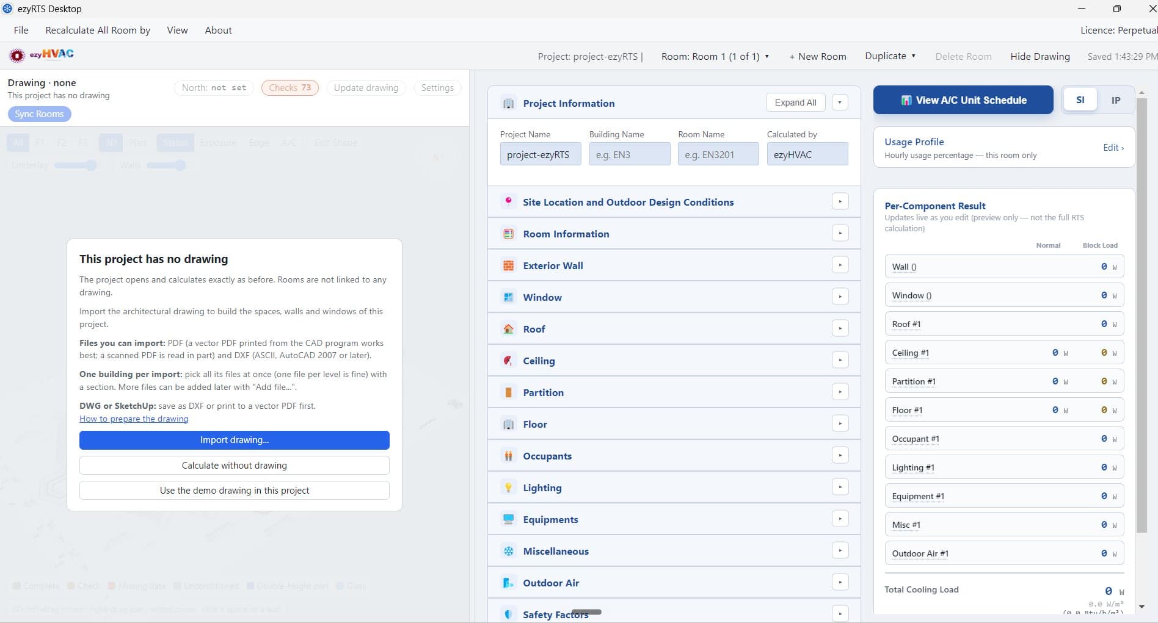
Task: Click the Safety Factors shield icon
Action: click(508, 614)
